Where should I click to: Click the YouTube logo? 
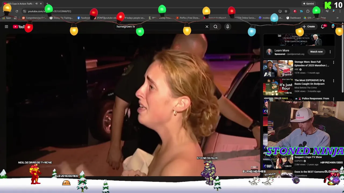tap(19, 27)
